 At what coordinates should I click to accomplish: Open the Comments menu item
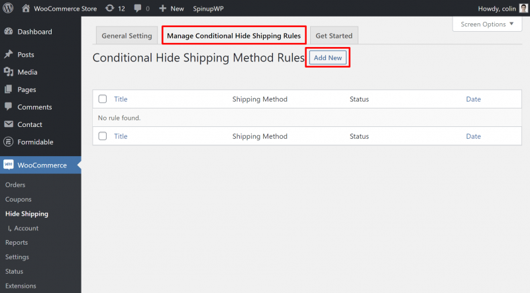[x=35, y=107]
